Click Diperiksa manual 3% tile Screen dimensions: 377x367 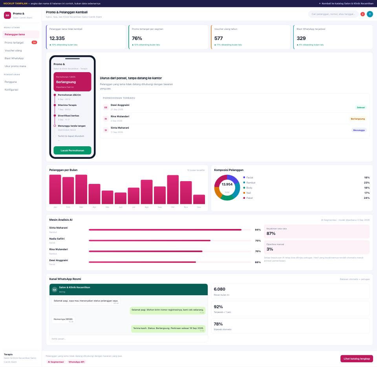317,247
